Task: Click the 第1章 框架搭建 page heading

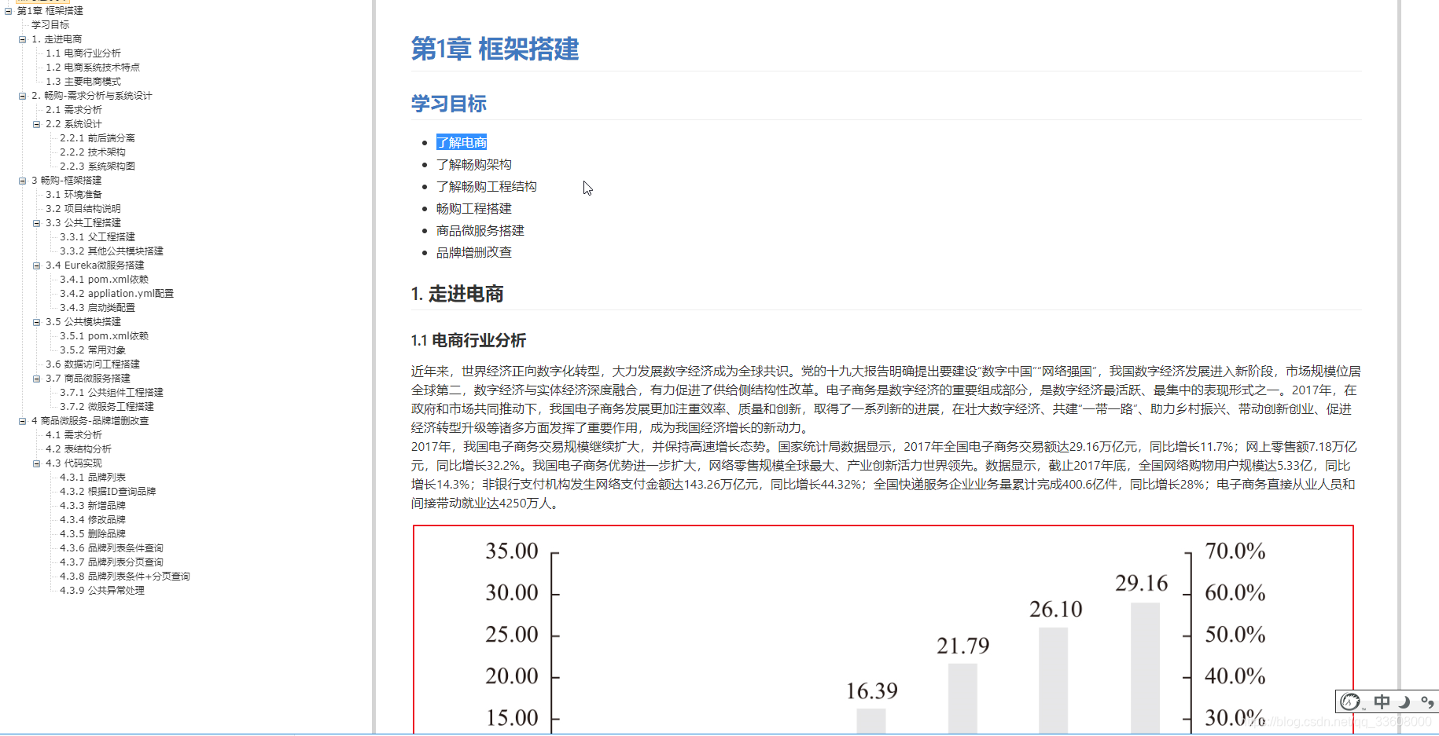Action: 495,49
